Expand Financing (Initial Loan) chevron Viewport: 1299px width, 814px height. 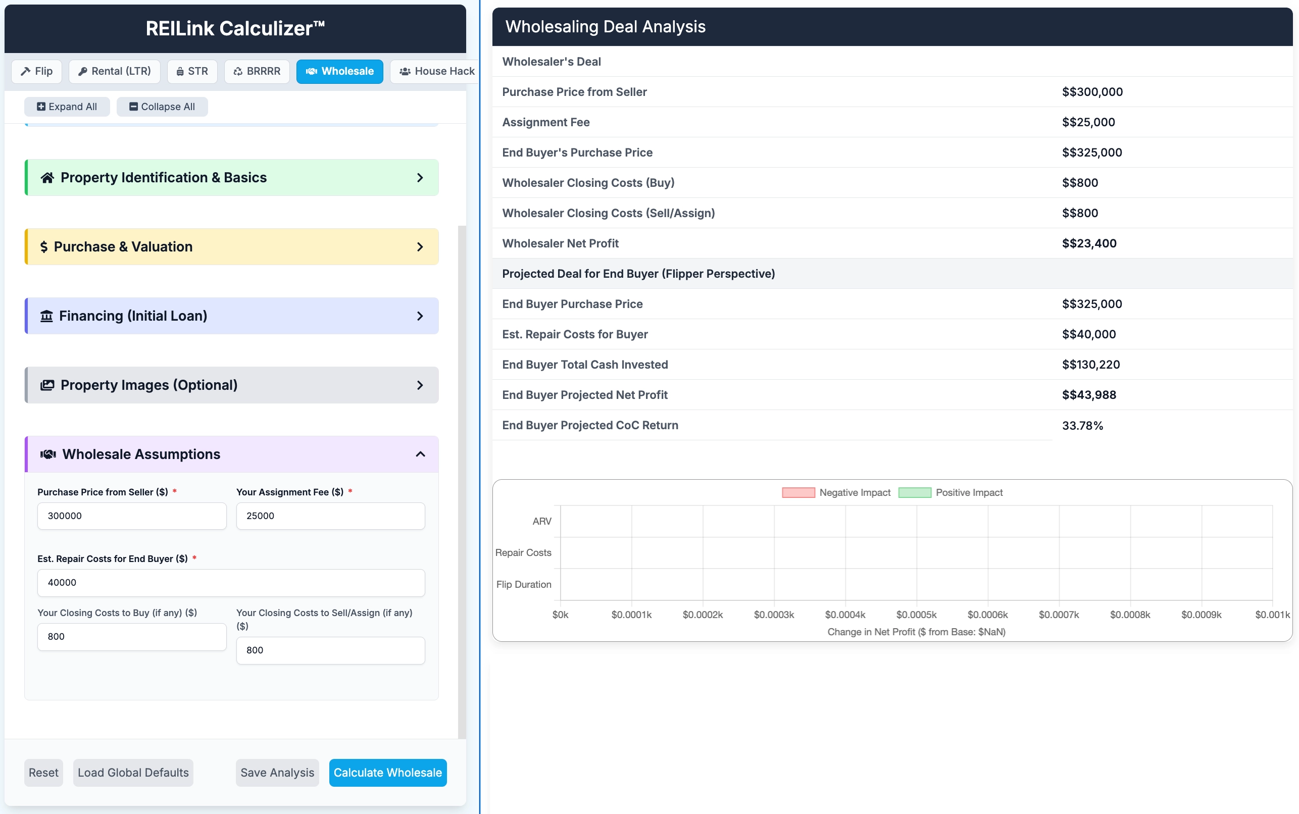tap(420, 316)
